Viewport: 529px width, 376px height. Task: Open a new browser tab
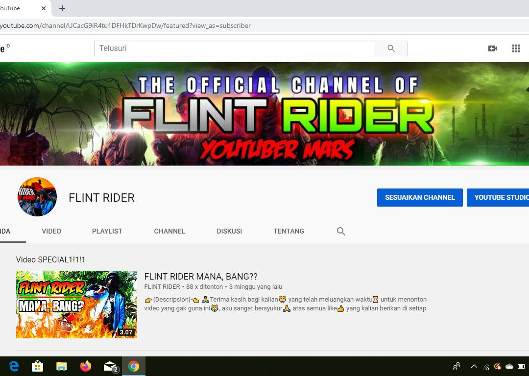(62, 8)
